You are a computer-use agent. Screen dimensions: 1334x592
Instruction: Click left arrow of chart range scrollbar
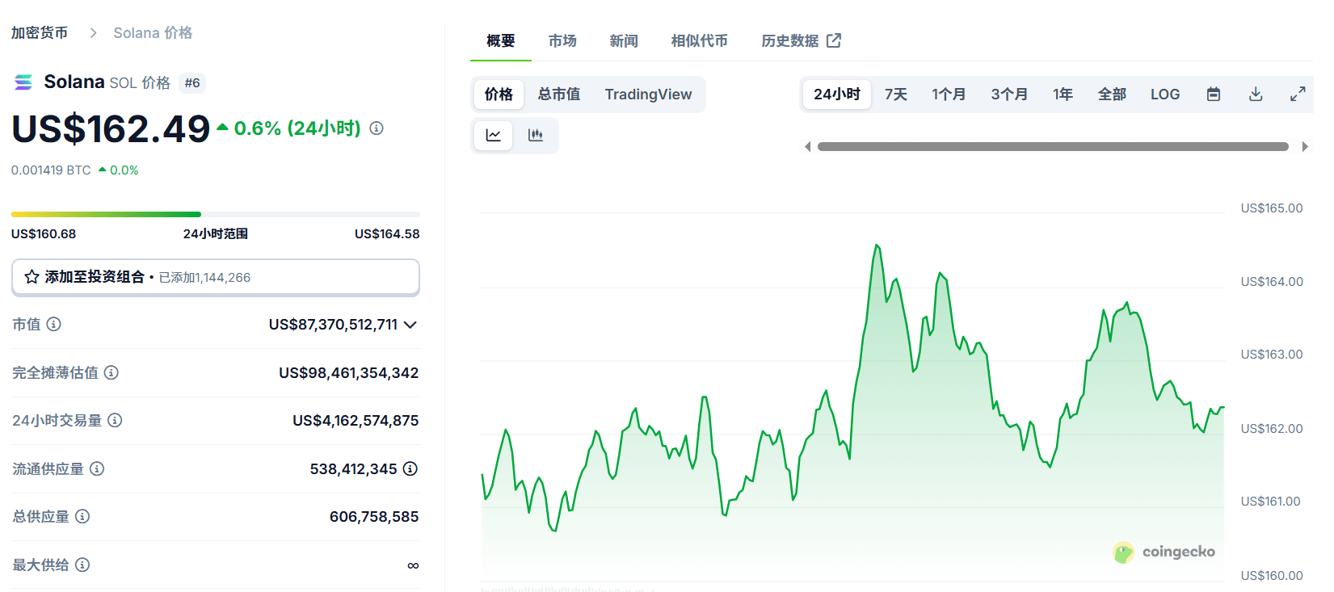pos(807,146)
